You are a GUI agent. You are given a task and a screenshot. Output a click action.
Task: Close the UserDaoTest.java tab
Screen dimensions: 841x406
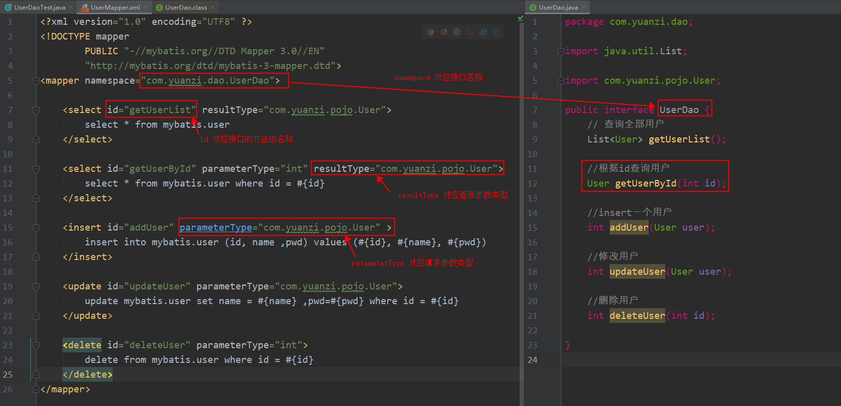[71, 7]
